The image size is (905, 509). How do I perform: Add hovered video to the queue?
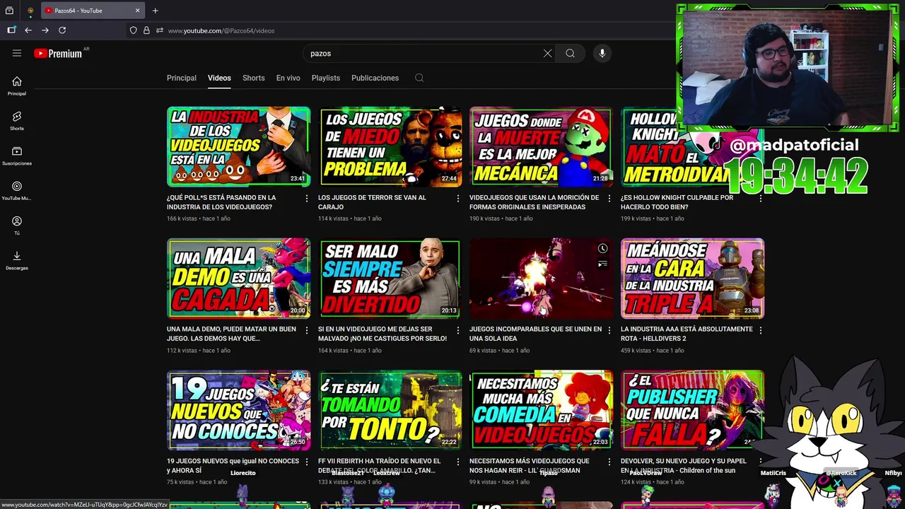click(602, 264)
